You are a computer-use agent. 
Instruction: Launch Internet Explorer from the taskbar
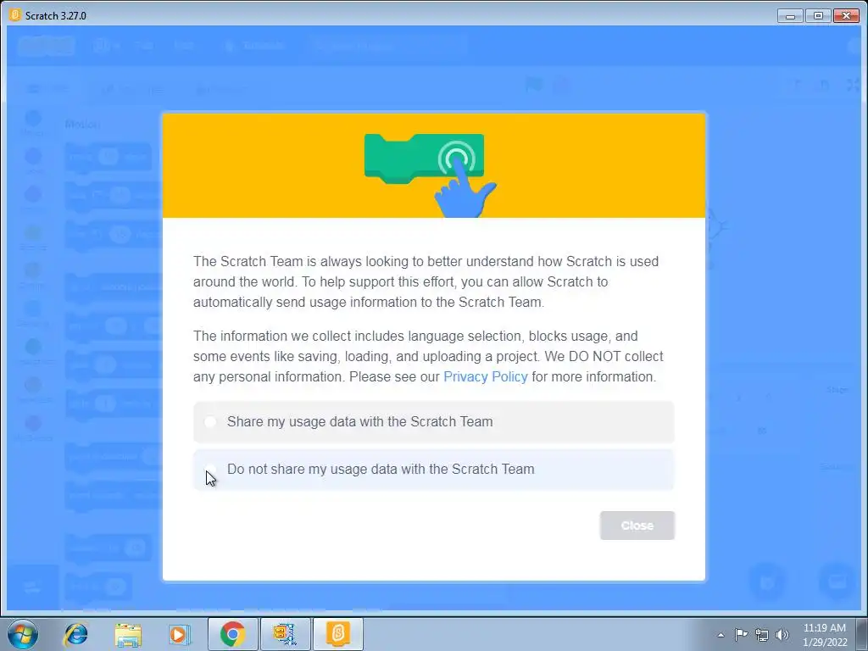75,634
